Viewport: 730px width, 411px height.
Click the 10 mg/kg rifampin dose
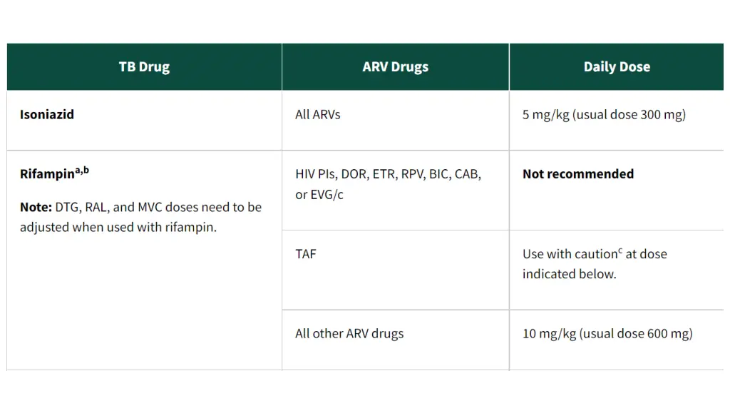point(607,333)
